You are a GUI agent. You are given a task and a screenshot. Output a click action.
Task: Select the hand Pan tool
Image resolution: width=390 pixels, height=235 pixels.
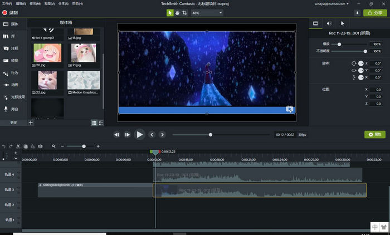[177, 13]
